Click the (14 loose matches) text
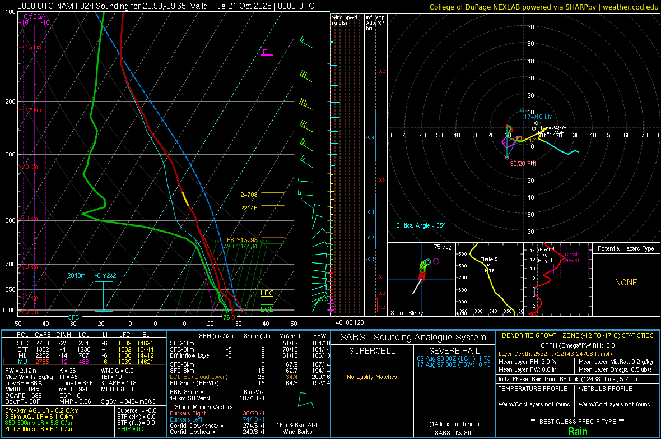The height and width of the screenshot is (439, 661). pos(454,424)
